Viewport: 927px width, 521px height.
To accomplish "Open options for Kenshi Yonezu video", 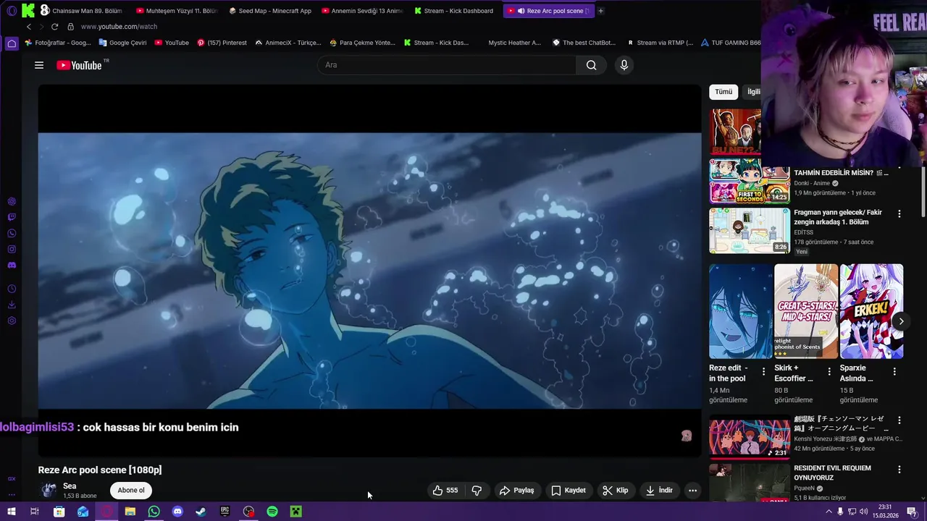I will [x=899, y=420].
